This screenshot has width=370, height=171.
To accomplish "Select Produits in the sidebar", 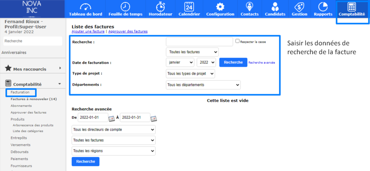I will [x=17, y=119].
